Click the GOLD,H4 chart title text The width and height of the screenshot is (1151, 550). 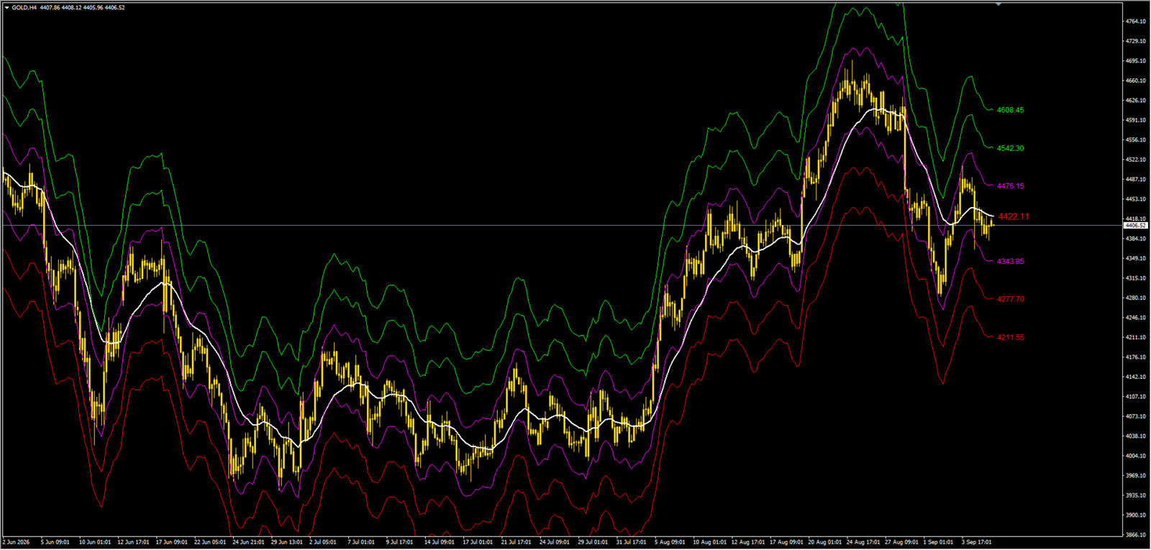click(x=24, y=7)
